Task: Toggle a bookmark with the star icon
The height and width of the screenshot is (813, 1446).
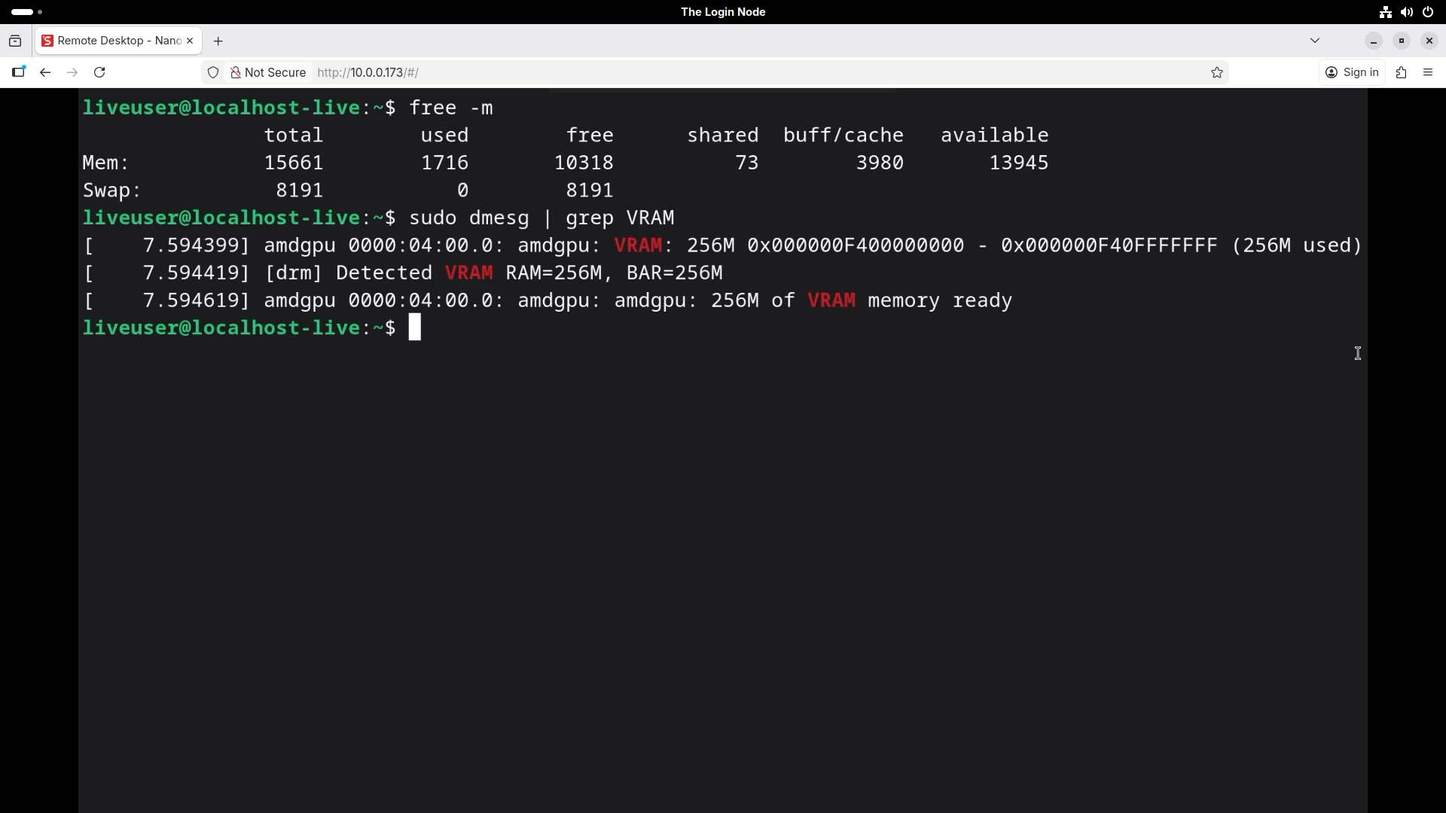Action: click(x=1217, y=72)
